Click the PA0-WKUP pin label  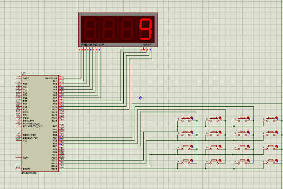coord(51,78)
